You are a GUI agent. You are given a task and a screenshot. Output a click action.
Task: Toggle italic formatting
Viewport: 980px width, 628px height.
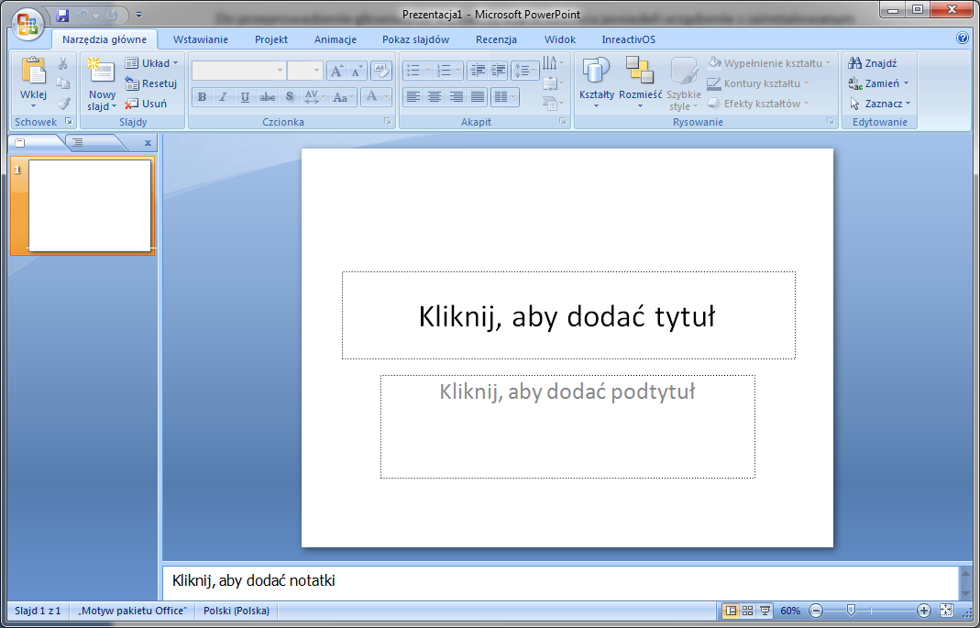click(x=223, y=97)
